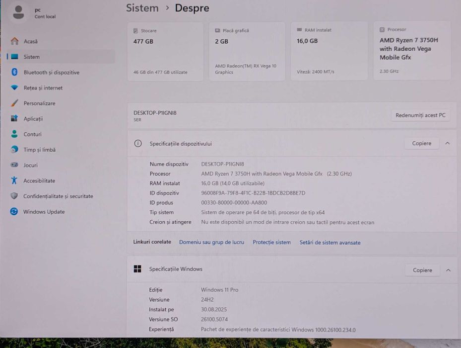Click Sistem in the breadcrumb header
Screen dimensions: 461x348
(x=142, y=8)
